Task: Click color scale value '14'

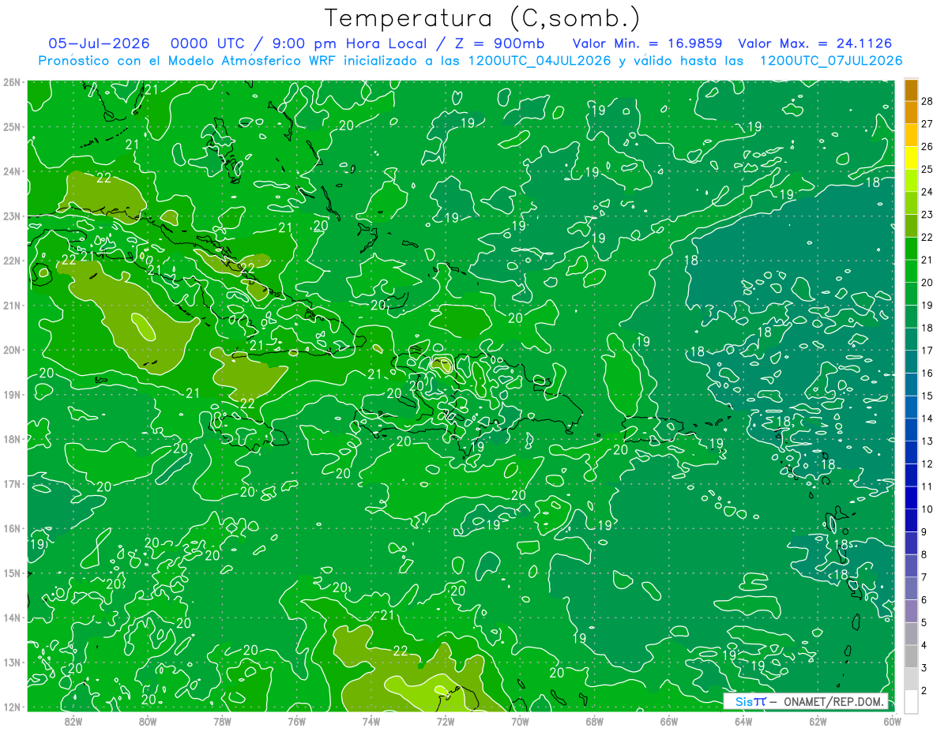Action: coord(927,419)
